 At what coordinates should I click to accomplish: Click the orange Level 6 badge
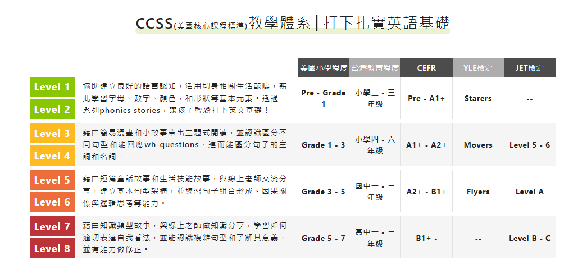pos(52,202)
